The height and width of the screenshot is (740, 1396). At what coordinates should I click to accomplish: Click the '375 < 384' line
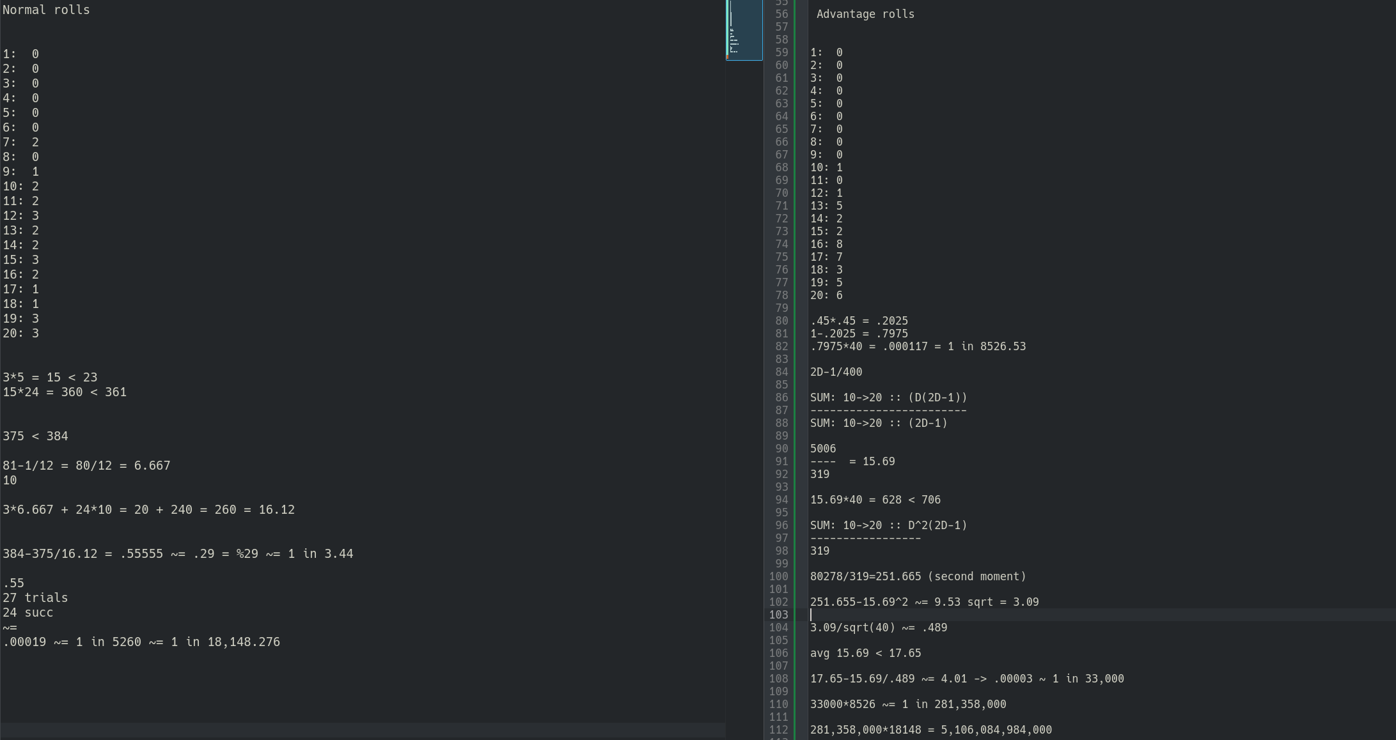pos(35,436)
